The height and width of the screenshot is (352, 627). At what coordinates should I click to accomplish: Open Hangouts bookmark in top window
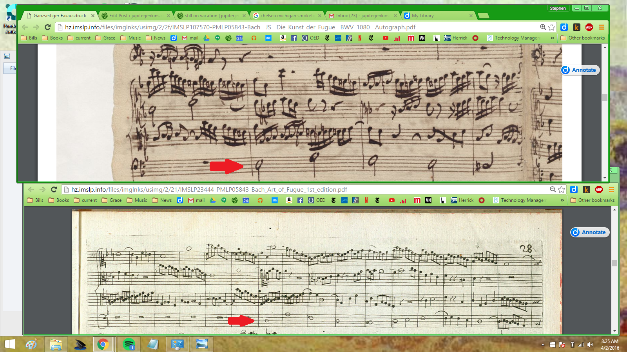(217, 38)
